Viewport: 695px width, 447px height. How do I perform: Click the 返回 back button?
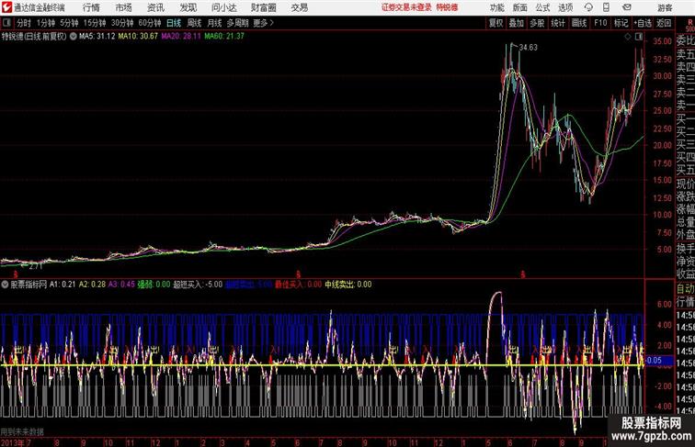coord(664,23)
